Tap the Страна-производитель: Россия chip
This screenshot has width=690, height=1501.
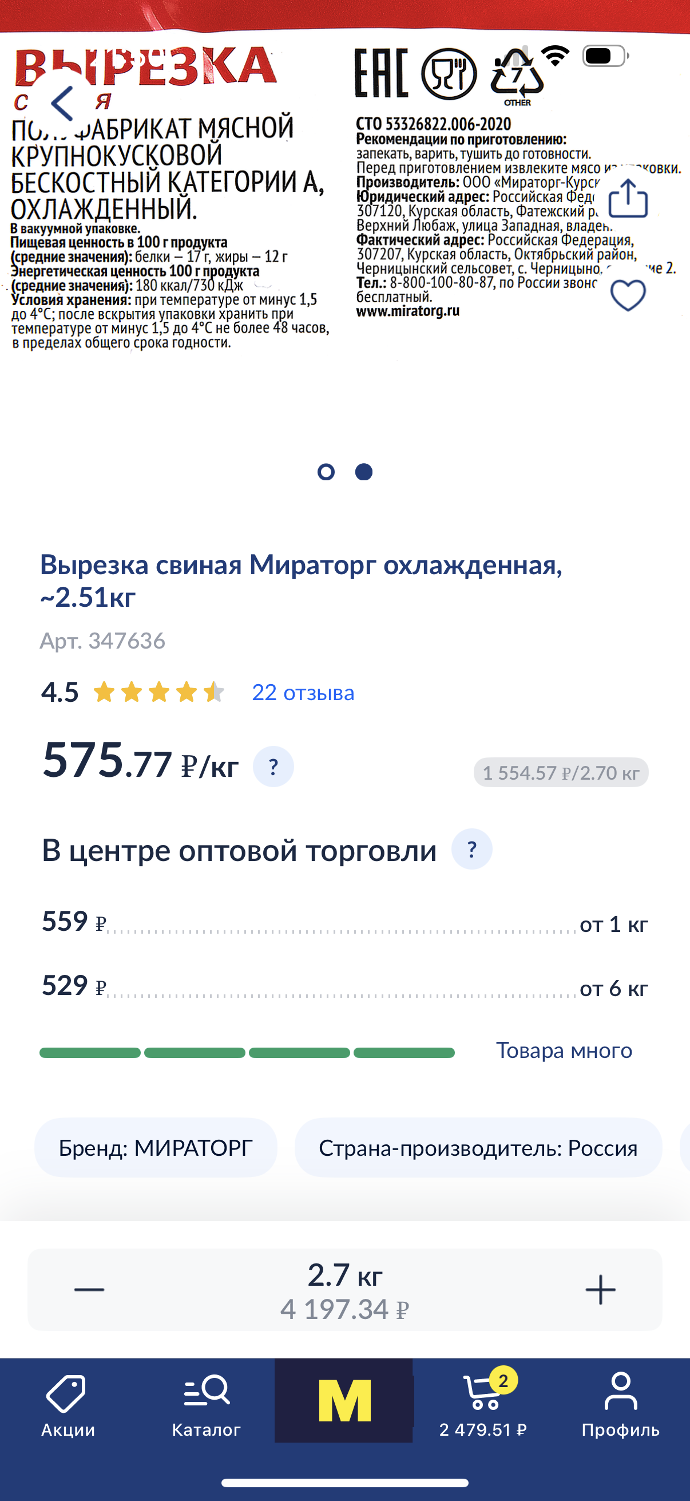pos(478,1148)
